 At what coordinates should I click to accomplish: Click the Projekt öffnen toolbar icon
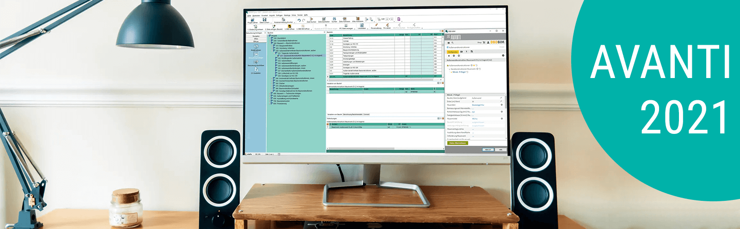253,20
